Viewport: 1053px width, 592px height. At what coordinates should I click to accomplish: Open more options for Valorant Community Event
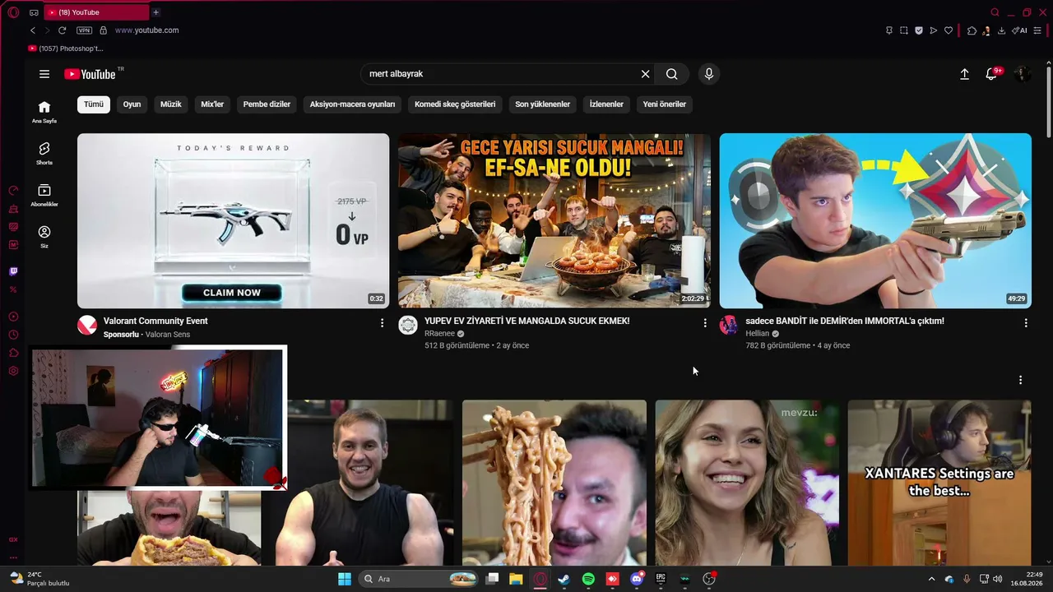(382, 323)
